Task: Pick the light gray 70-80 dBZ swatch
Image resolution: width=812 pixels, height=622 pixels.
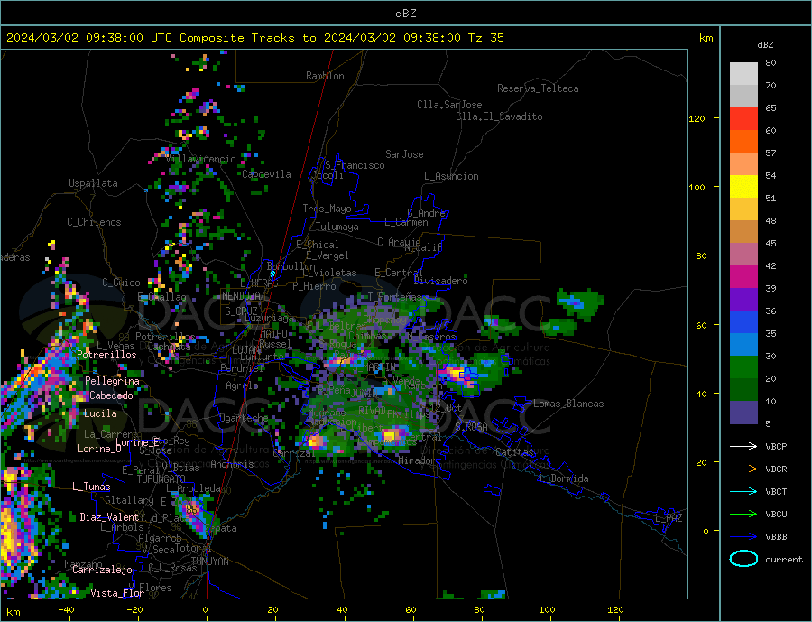Action: [x=743, y=74]
